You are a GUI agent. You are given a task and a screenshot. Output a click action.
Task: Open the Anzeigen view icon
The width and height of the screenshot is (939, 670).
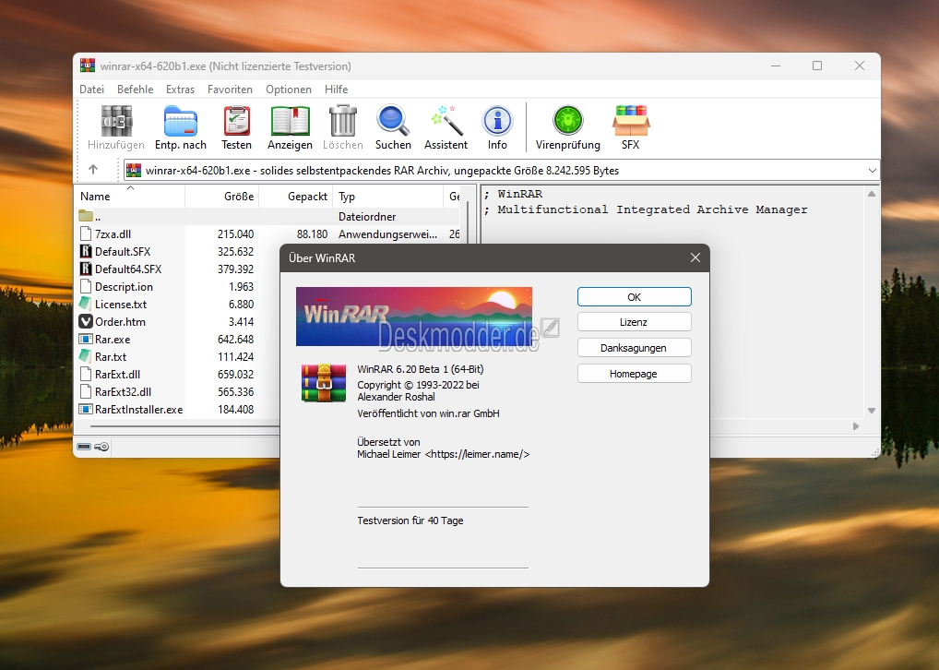(290, 122)
